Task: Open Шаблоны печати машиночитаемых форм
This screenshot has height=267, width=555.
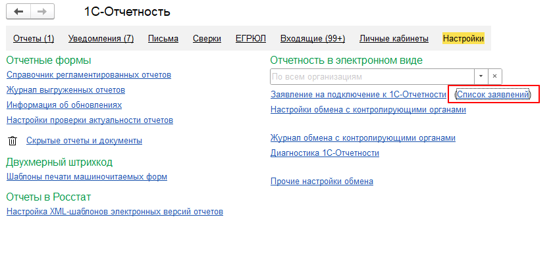Action: pyautogui.click(x=87, y=177)
